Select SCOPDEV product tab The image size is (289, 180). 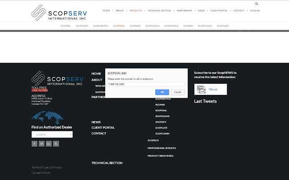pyautogui.click(x=135, y=26)
